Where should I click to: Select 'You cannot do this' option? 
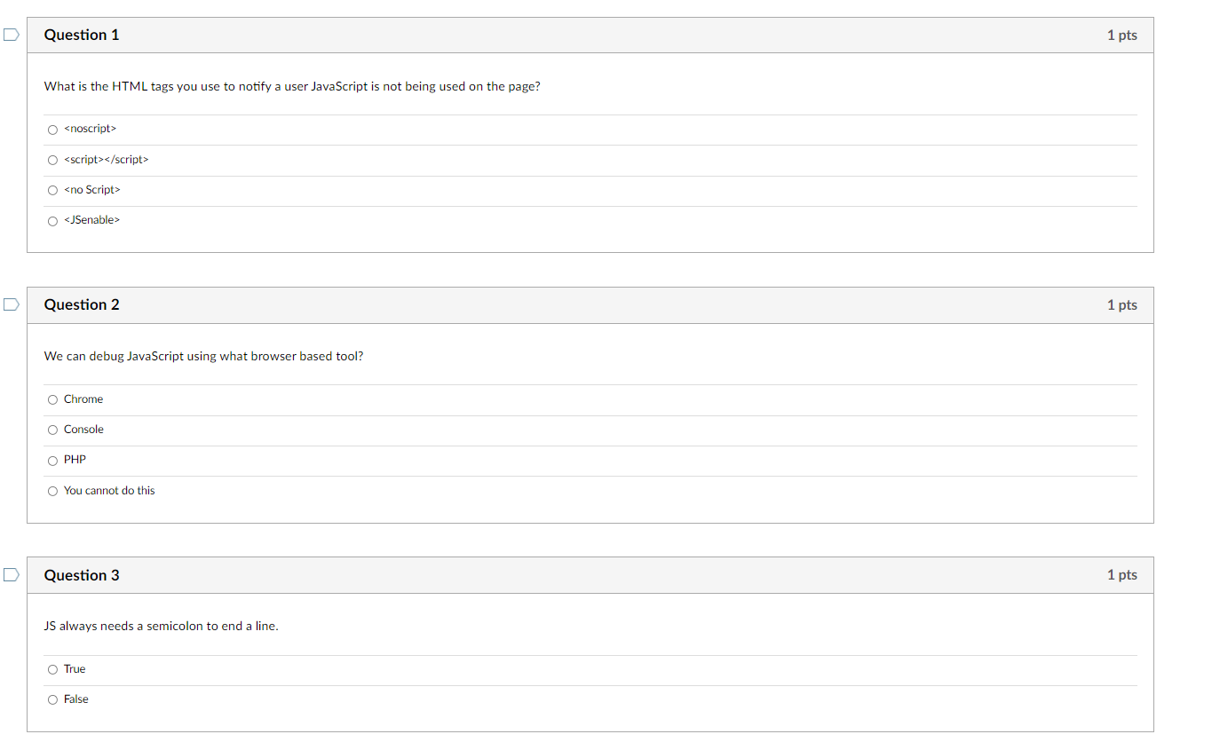point(52,491)
